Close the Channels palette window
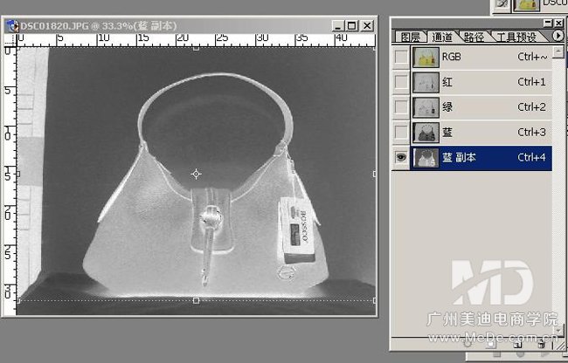 [558, 24]
